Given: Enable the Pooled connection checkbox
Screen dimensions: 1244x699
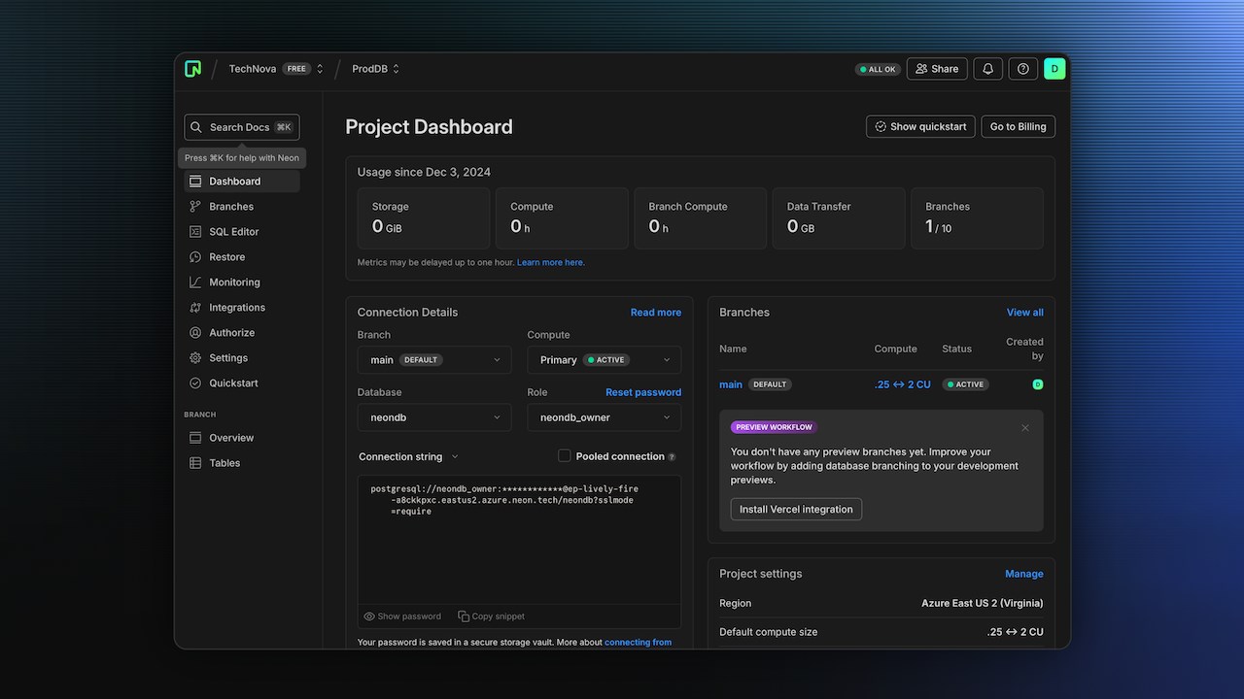Looking at the screenshot, I should coord(564,456).
